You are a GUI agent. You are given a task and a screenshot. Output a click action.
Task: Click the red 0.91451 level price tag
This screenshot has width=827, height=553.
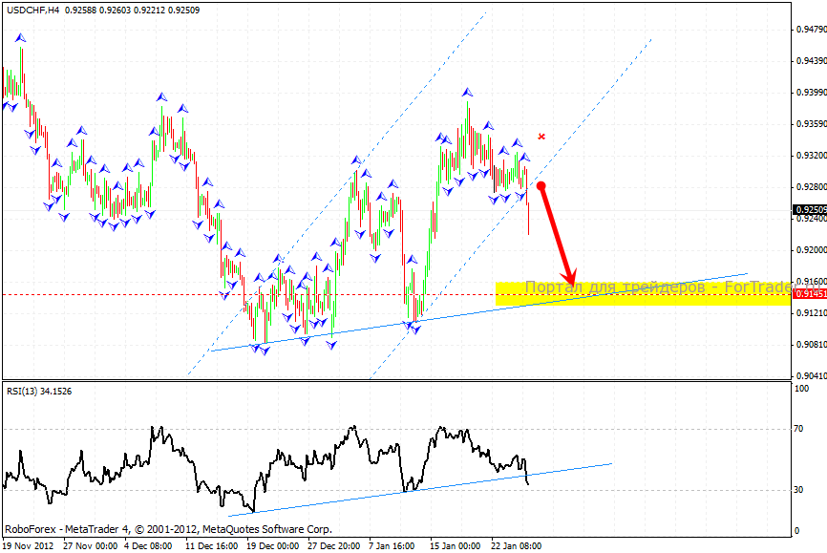[x=810, y=294]
